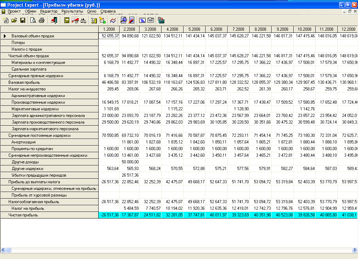Click the highlighted net profit cell for 1.2008

coord(109,215)
